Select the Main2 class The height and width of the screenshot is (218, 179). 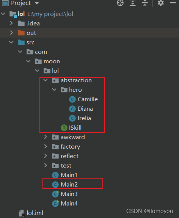[65, 185]
